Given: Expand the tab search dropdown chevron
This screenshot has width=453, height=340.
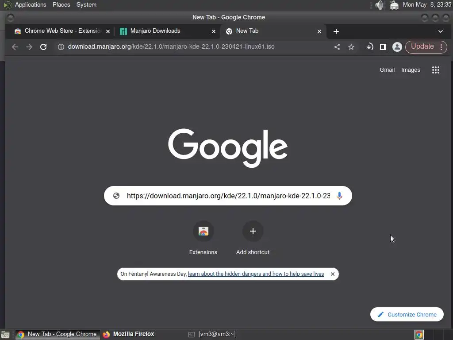Looking at the screenshot, I should click(441, 31).
